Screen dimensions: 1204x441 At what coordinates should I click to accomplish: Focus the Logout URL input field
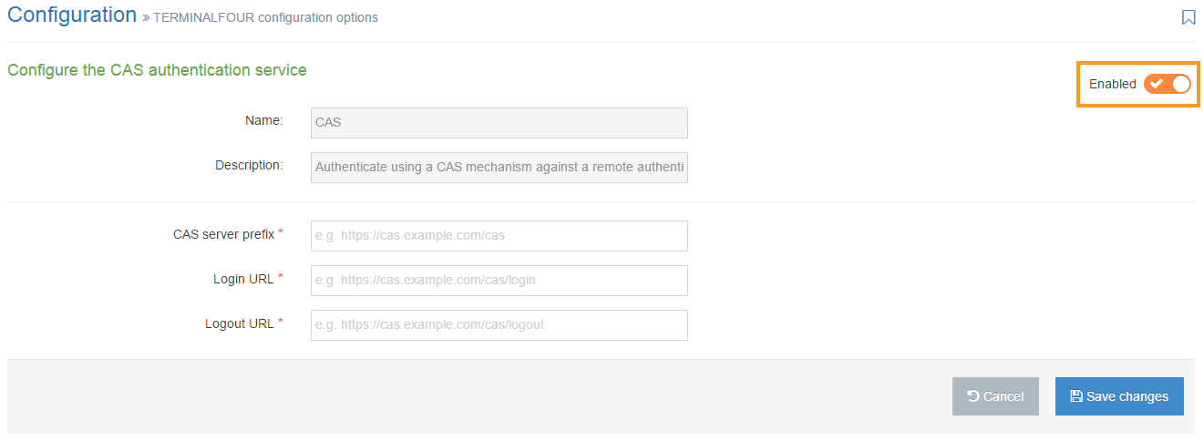[x=499, y=324]
